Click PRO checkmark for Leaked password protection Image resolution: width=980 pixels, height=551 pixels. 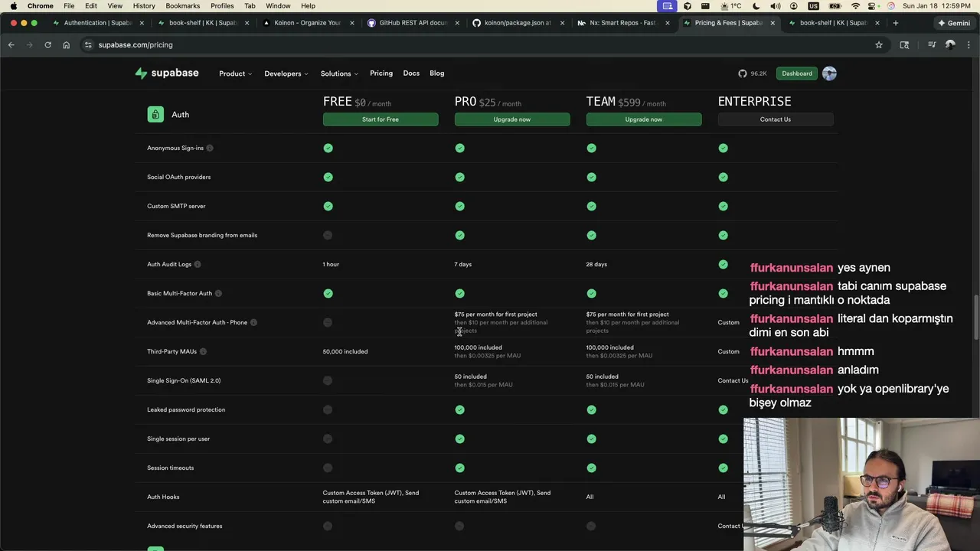(x=459, y=409)
